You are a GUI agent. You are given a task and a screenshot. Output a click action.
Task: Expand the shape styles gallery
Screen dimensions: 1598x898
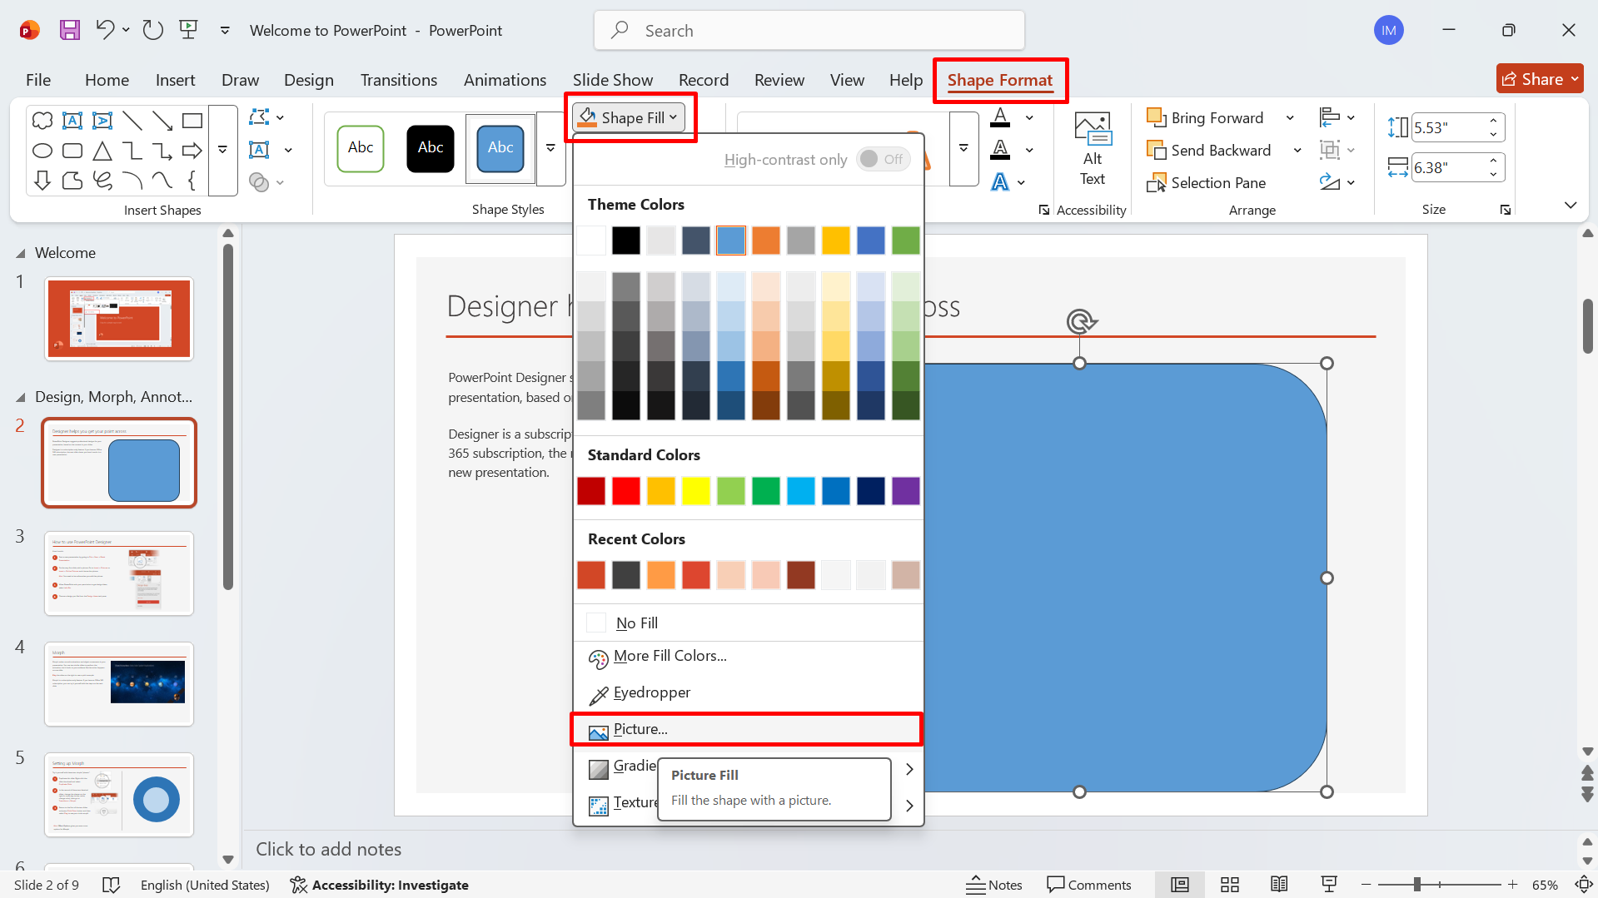[550, 148]
